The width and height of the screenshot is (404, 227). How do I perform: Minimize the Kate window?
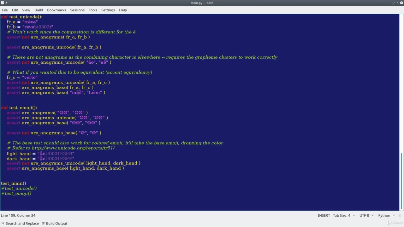coord(394,3)
